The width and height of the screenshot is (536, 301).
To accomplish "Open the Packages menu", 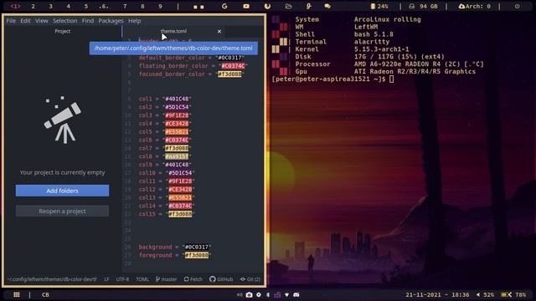I will [111, 21].
